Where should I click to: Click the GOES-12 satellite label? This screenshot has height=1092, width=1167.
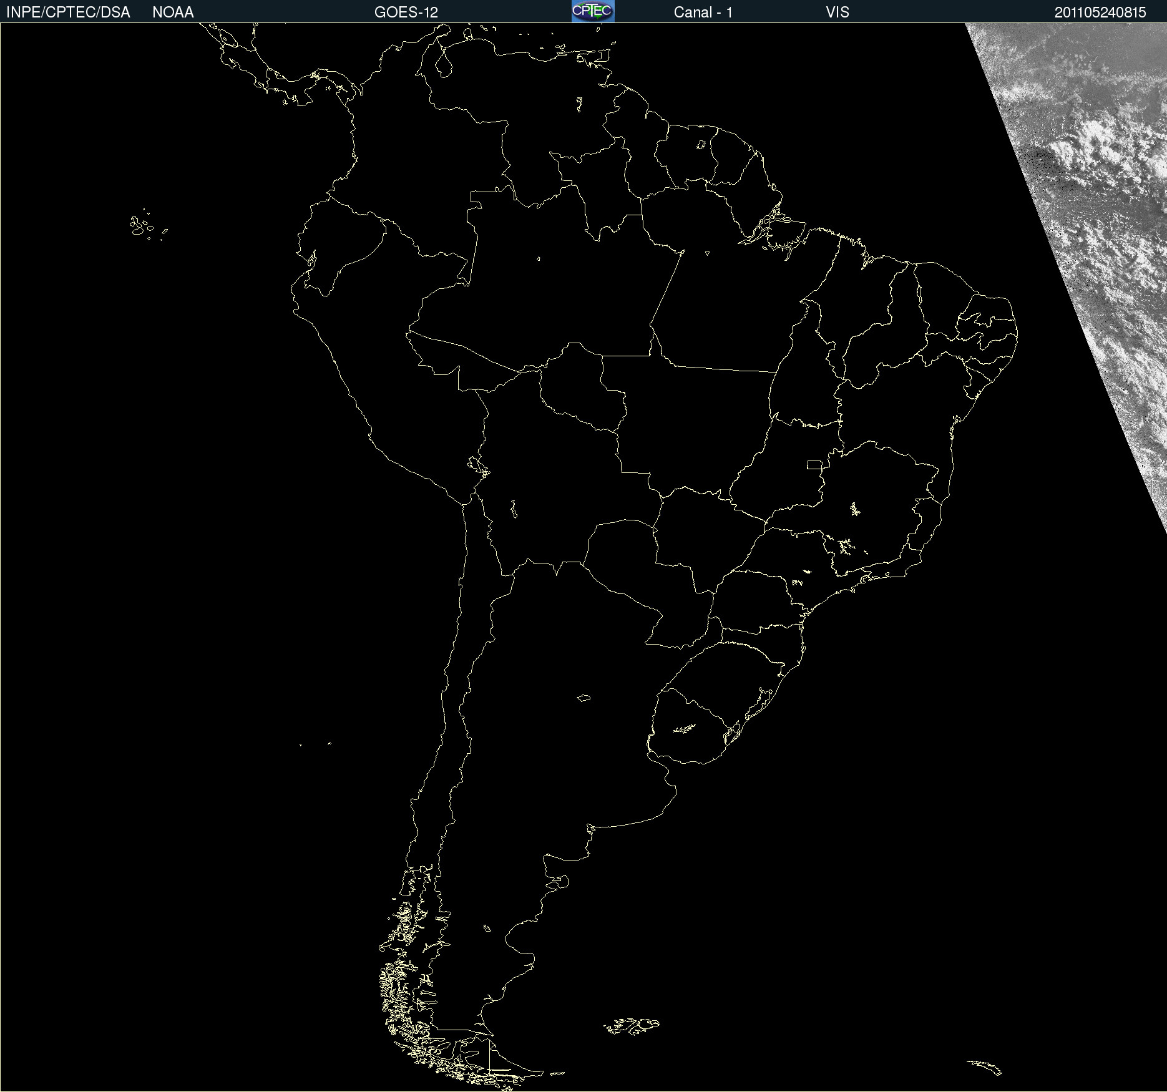click(x=406, y=12)
